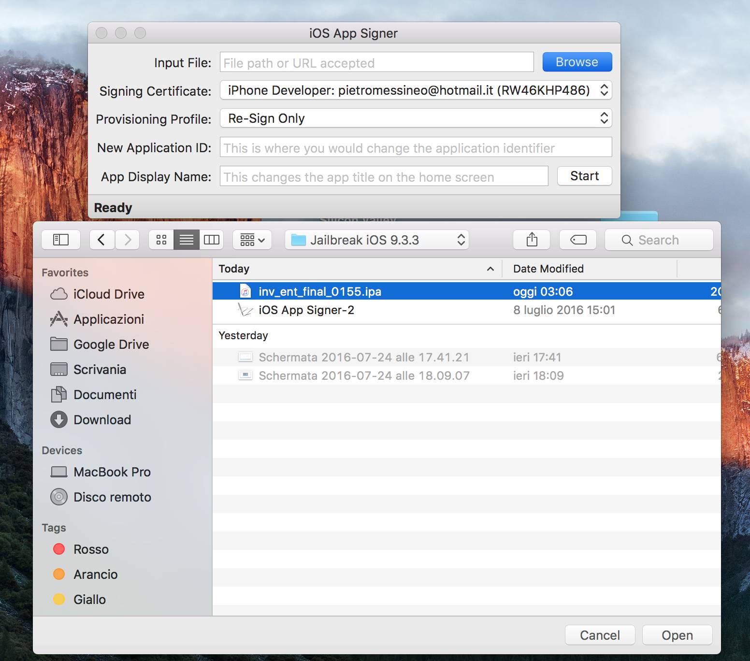750x661 pixels.
Task: Click 'oggi 03:06' date cell
Action: coord(543,291)
